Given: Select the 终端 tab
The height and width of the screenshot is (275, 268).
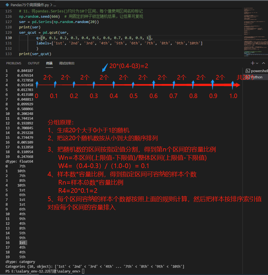Looking at the screenshot, I should point(49,63).
